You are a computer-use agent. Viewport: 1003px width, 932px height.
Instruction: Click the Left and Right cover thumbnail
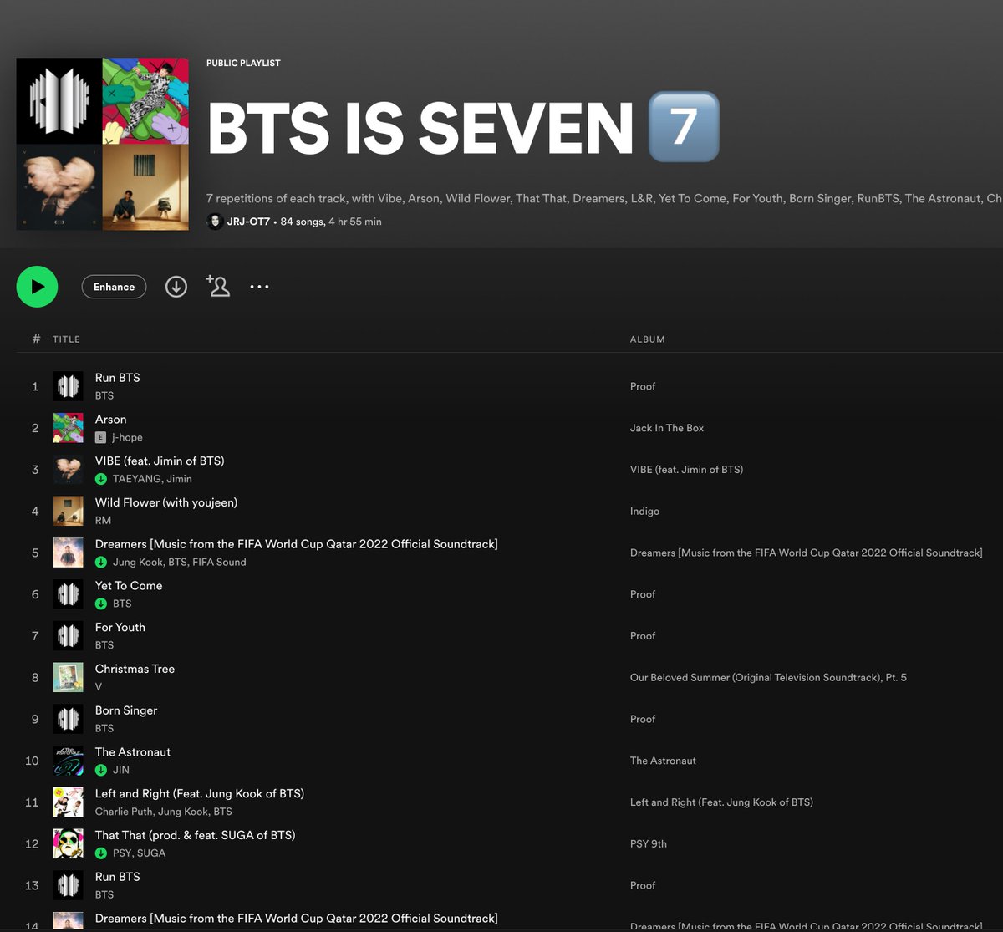click(x=69, y=802)
